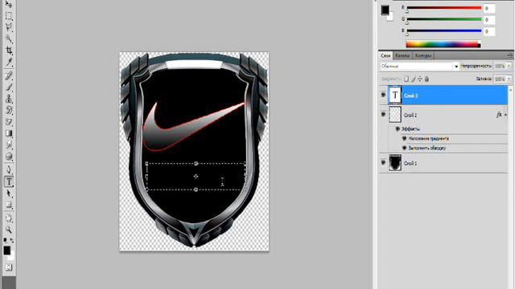515x289 pixels.
Task: Select the History Brush tool
Action: pyautogui.click(x=9, y=110)
